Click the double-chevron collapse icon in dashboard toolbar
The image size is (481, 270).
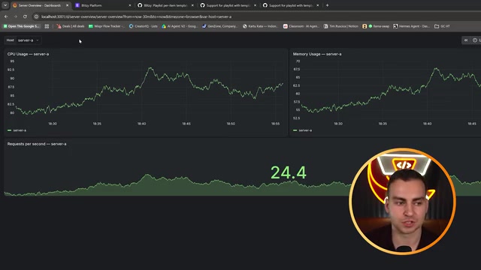pos(466,40)
